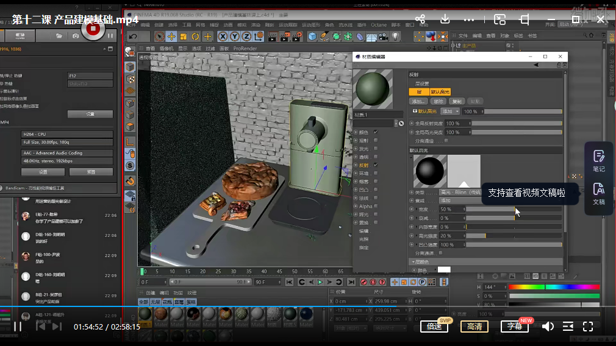Screen dimensions: 616x346
Task: Click the light bulb icon
Action: (x=395, y=37)
